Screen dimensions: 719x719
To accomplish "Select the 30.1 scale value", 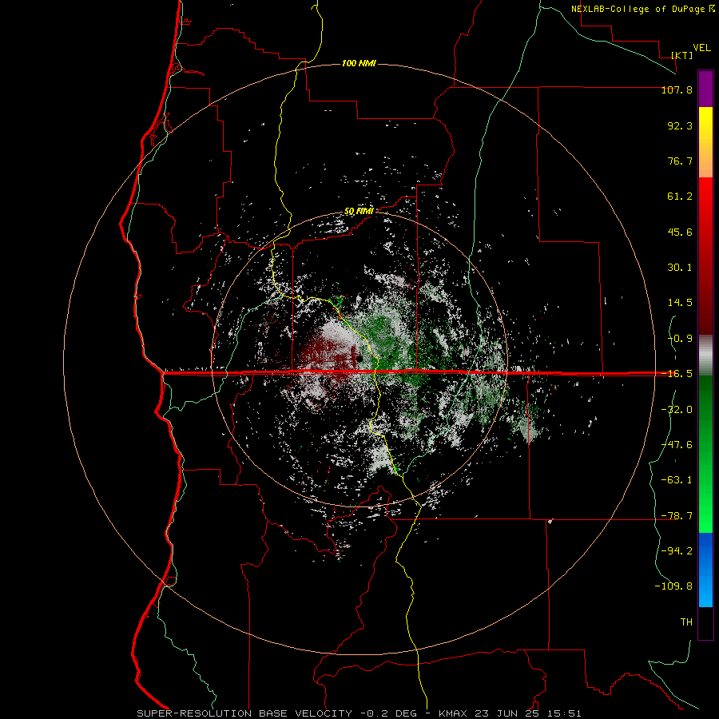I will point(680,268).
